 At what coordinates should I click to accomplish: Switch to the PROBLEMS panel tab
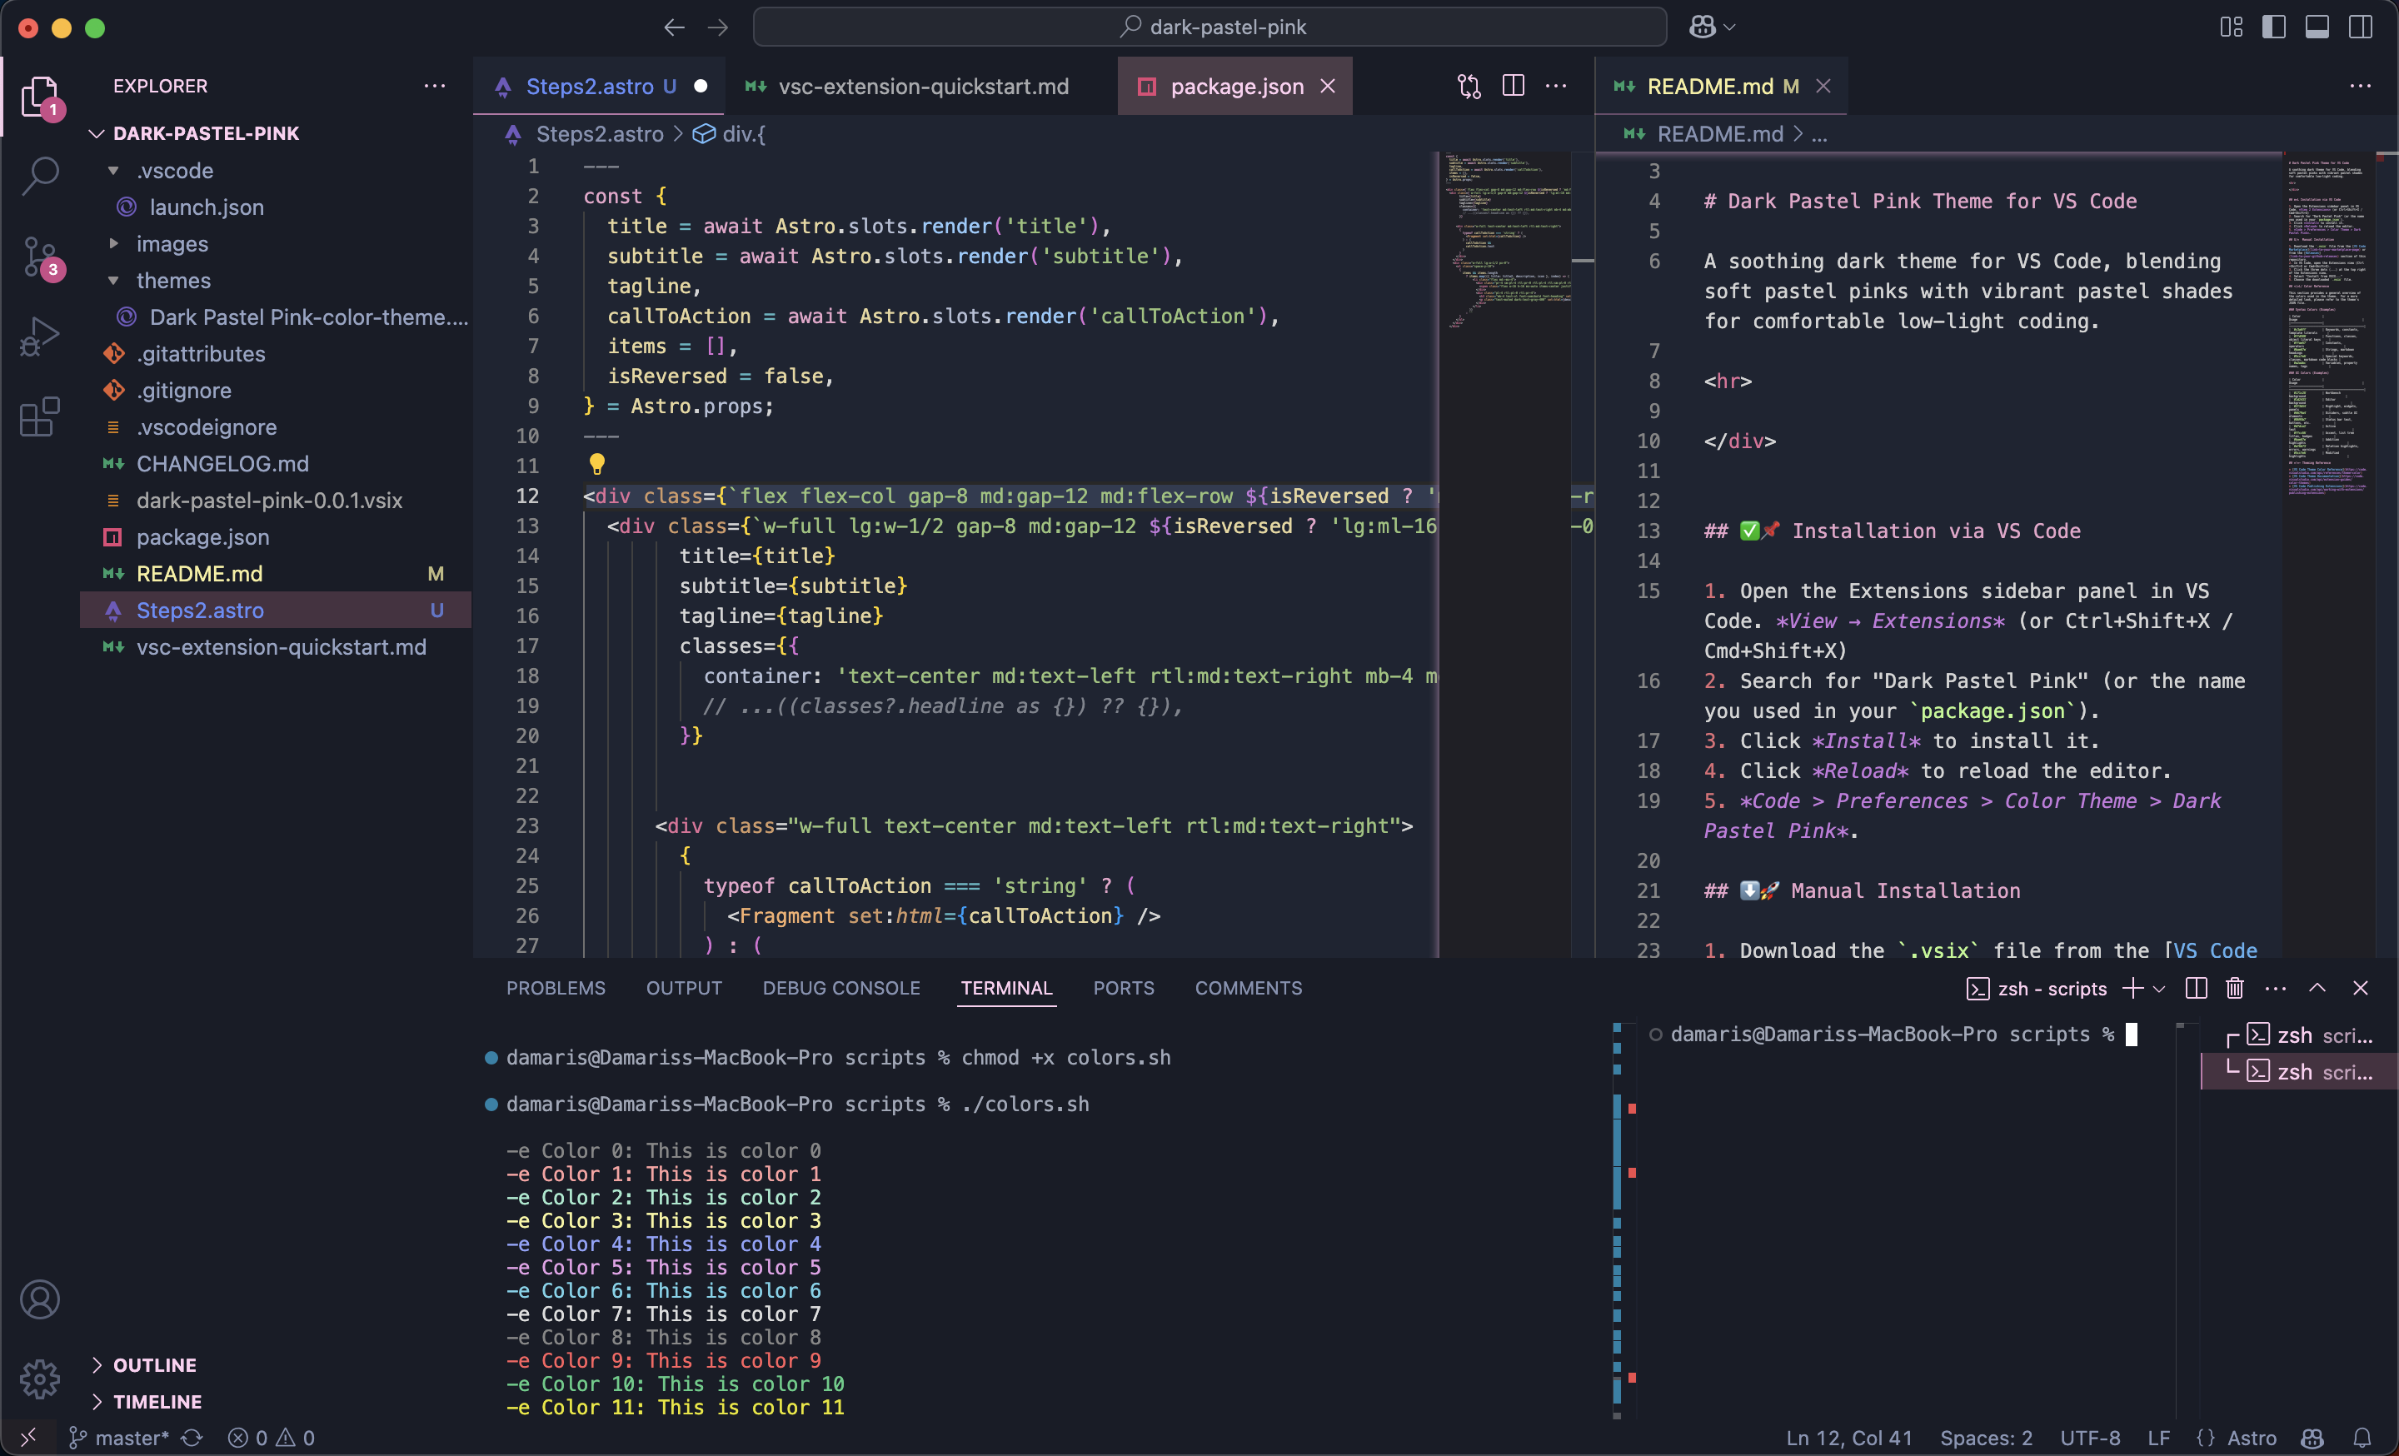(556, 988)
